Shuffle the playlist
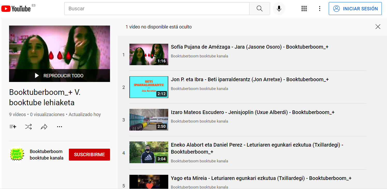This screenshot has height=189, width=387. click(28, 127)
